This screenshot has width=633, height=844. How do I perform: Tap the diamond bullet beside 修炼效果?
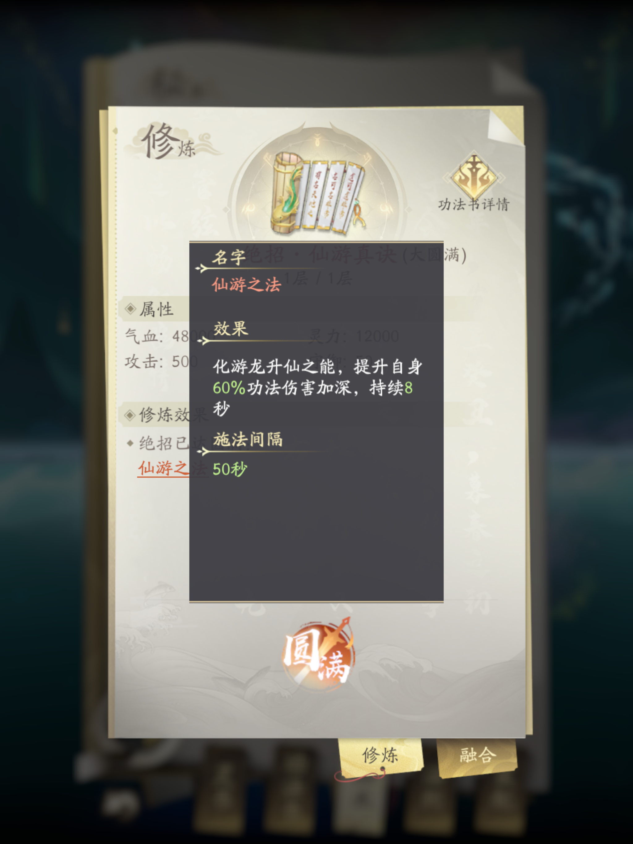tap(130, 415)
